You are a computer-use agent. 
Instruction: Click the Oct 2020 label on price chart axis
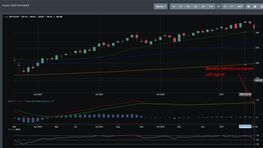tap(160, 94)
